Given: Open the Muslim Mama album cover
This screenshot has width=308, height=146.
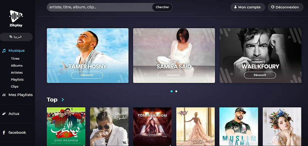Looking at the screenshot, I should point(239,127).
